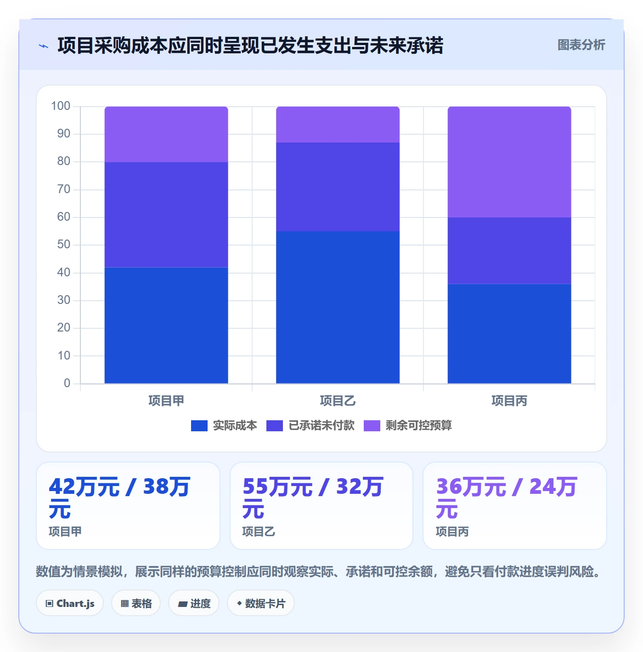
Task: Select the 进度 tag chip
Action: coord(194,603)
